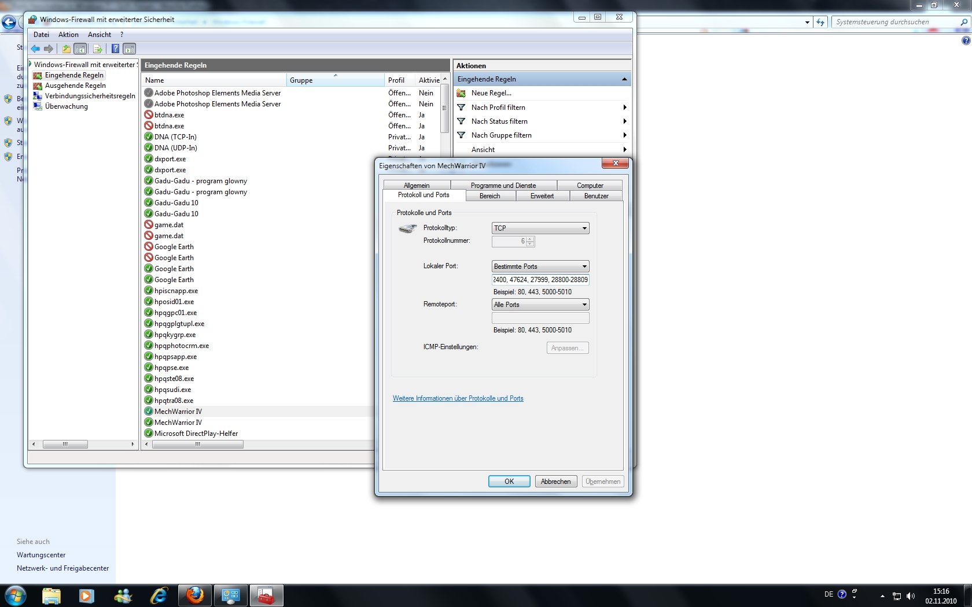Click funnel icon beside Nach Profil filtern
972x607 pixels.
pos(461,108)
